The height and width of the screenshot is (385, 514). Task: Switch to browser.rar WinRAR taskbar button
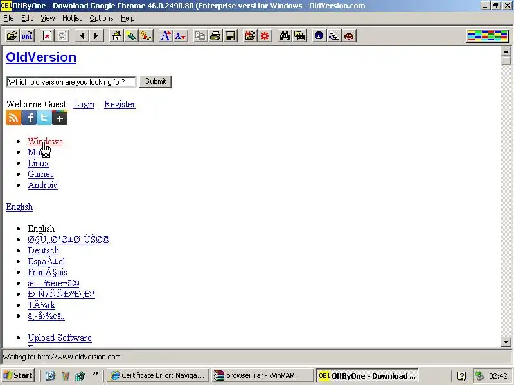point(261,375)
